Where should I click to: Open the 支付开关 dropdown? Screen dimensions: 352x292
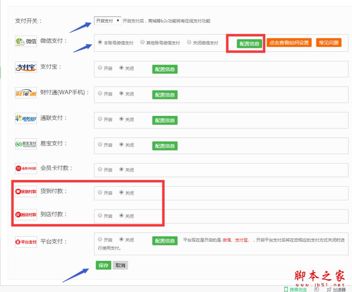(x=107, y=21)
